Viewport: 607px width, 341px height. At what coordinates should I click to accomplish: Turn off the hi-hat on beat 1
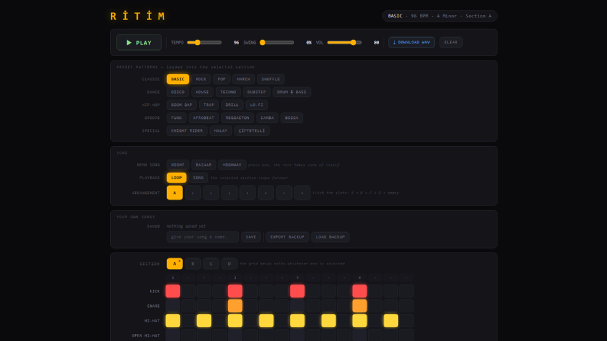click(x=173, y=320)
